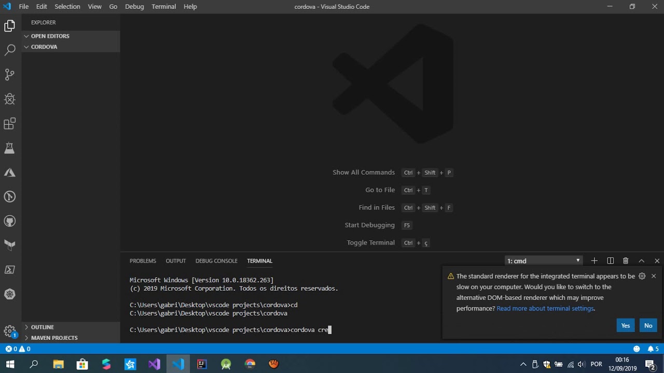Open the Go menu
This screenshot has height=373, width=664.
[113, 7]
